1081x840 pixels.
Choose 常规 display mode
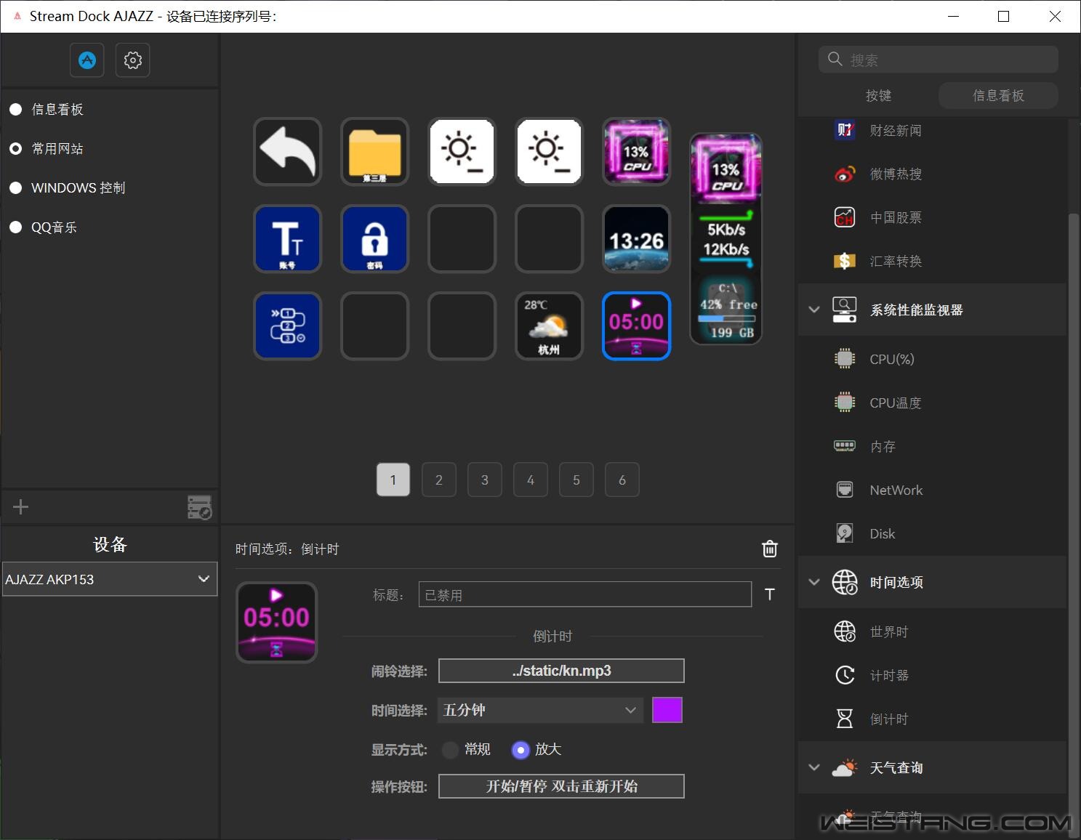coord(451,749)
